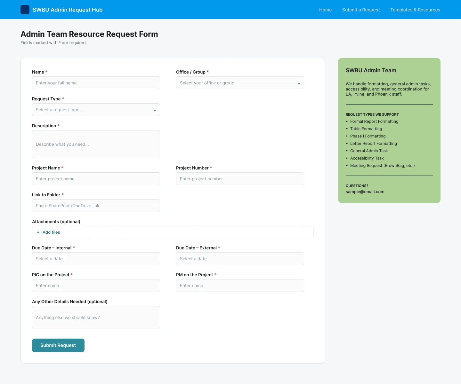The image size is (461, 384).
Task: Click into the Description text area
Action: point(96,144)
